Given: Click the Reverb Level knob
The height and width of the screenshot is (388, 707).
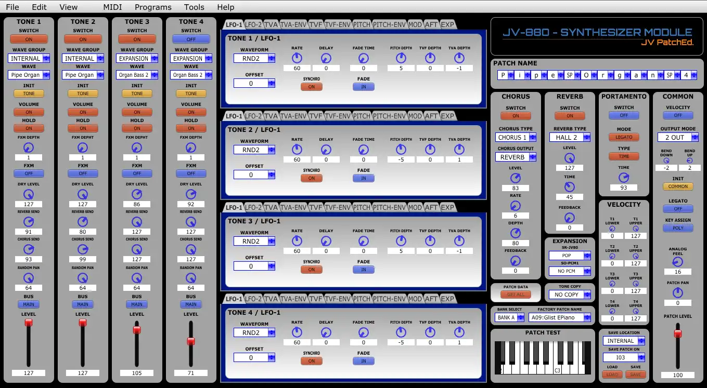Looking at the screenshot, I should pyautogui.click(x=570, y=158).
